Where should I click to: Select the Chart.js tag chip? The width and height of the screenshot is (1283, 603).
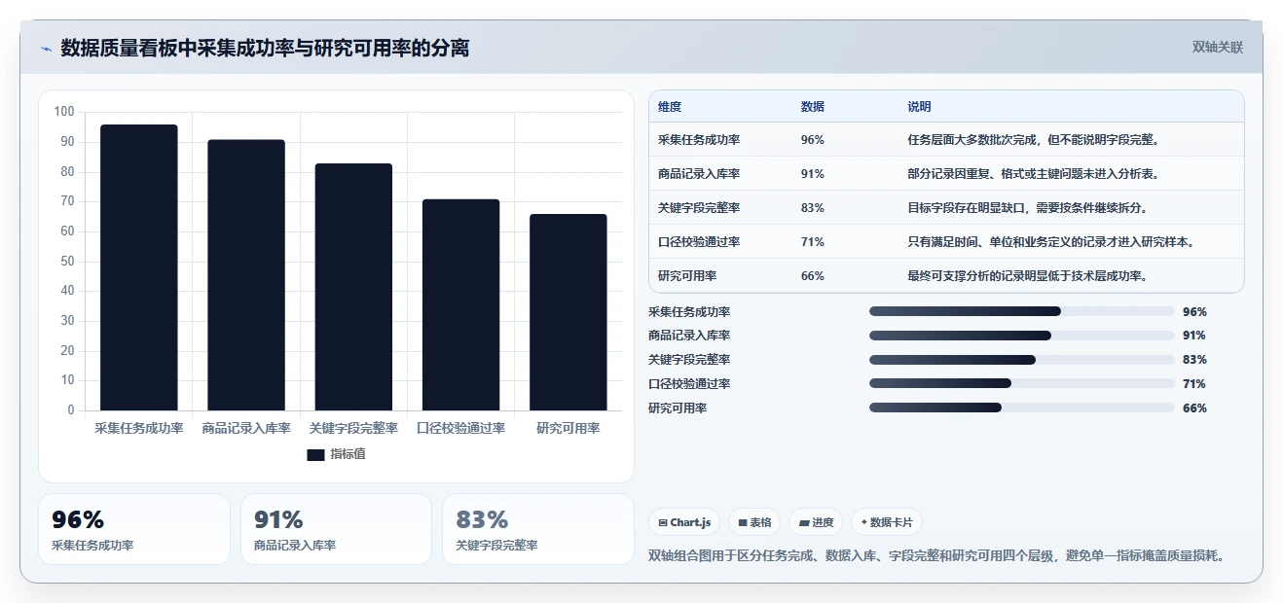click(x=684, y=522)
